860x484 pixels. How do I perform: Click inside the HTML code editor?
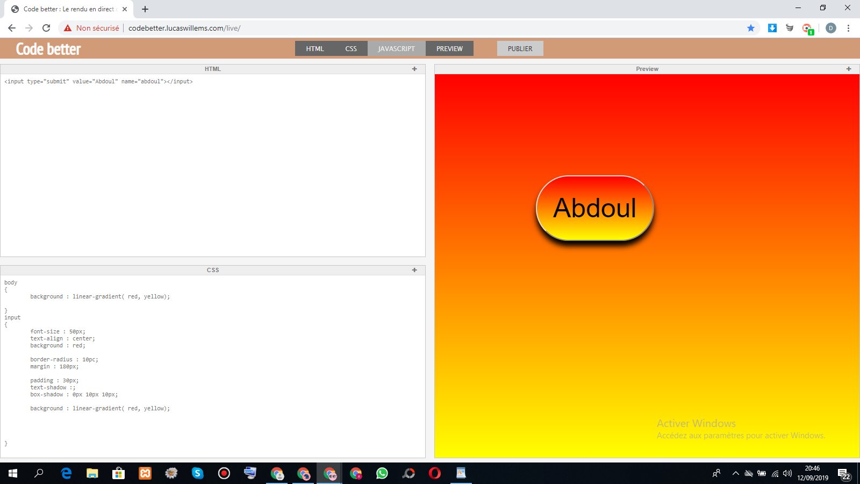tap(213, 161)
